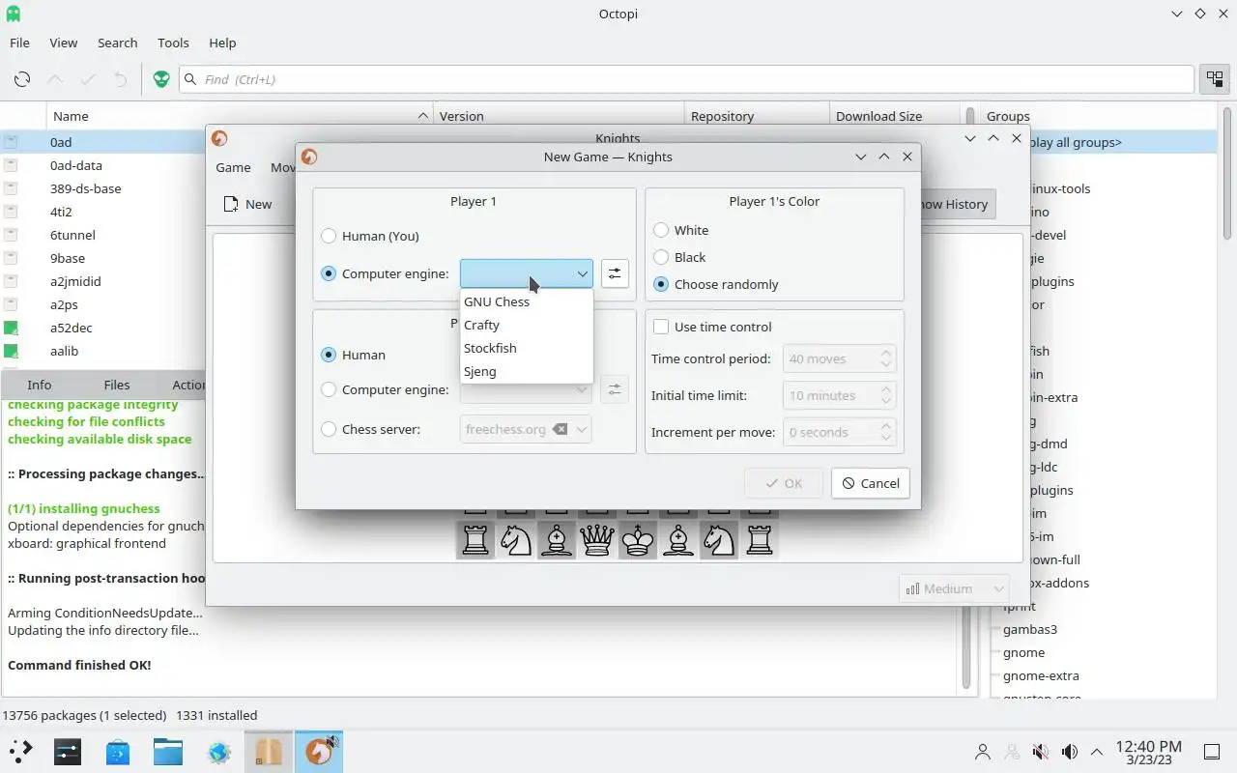Click the Octopi commit checkmark icon
1237x773 pixels.
point(88,79)
